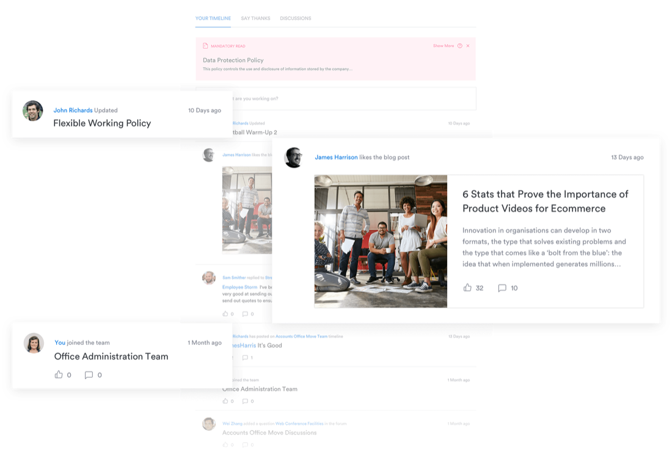Open '6 Stats that Prove the Importance' blog title
This screenshot has width=672, height=470.
tap(545, 201)
